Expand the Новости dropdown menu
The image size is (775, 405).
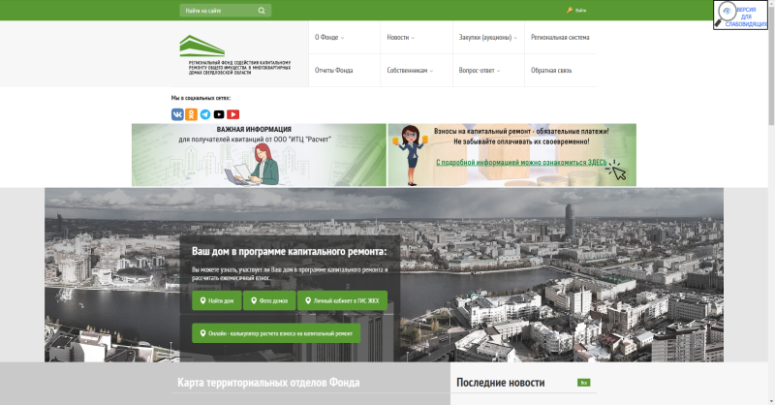point(401,37)
